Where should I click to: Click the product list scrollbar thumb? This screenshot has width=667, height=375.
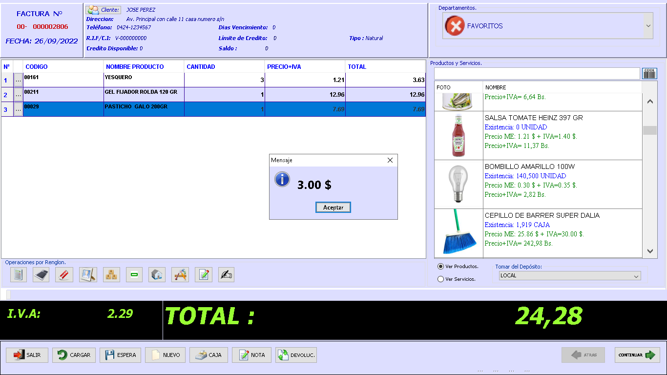click(x=649, y=130)
